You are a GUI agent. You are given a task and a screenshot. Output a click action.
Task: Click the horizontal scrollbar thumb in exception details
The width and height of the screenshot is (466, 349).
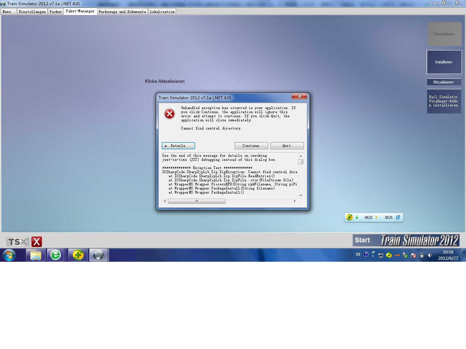click(x=197, y=201)
